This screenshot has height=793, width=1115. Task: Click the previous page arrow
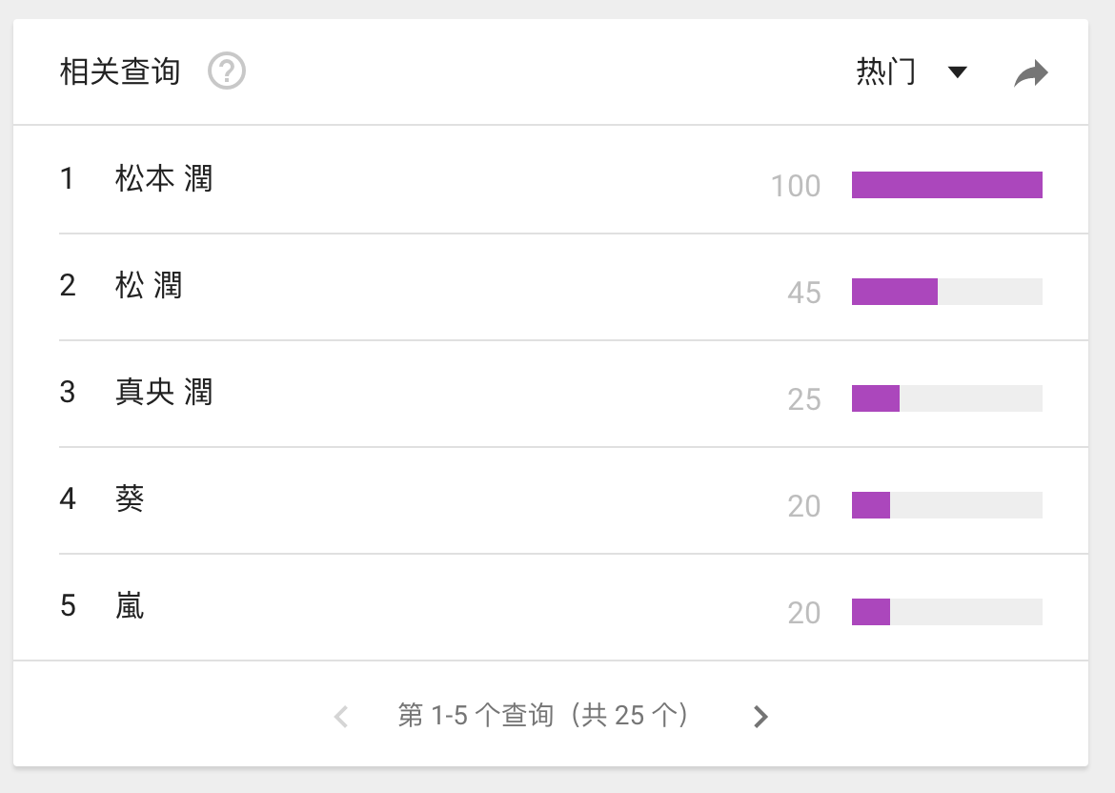tap(341, 717)
